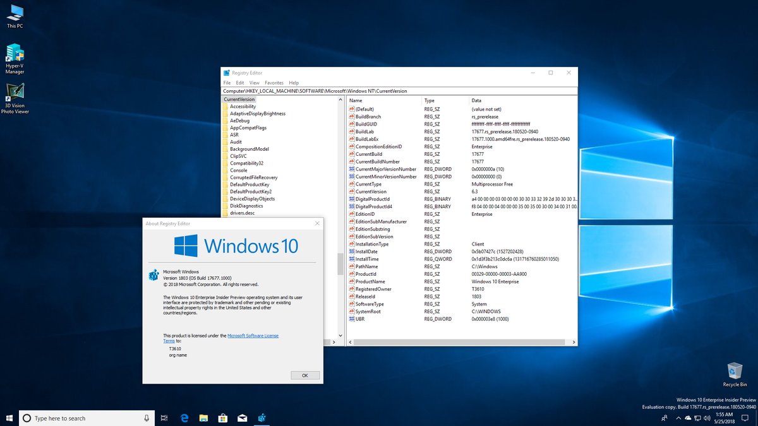The width and height of the screenshot is (758, 426).
Task: Click OK in About Registry Editor
Action: click(x=304, y=375)
